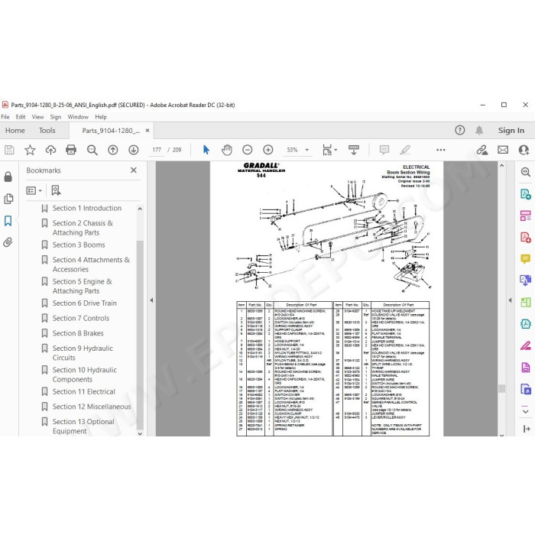Open yellow Comment tool in right pane

click(526, 259)
